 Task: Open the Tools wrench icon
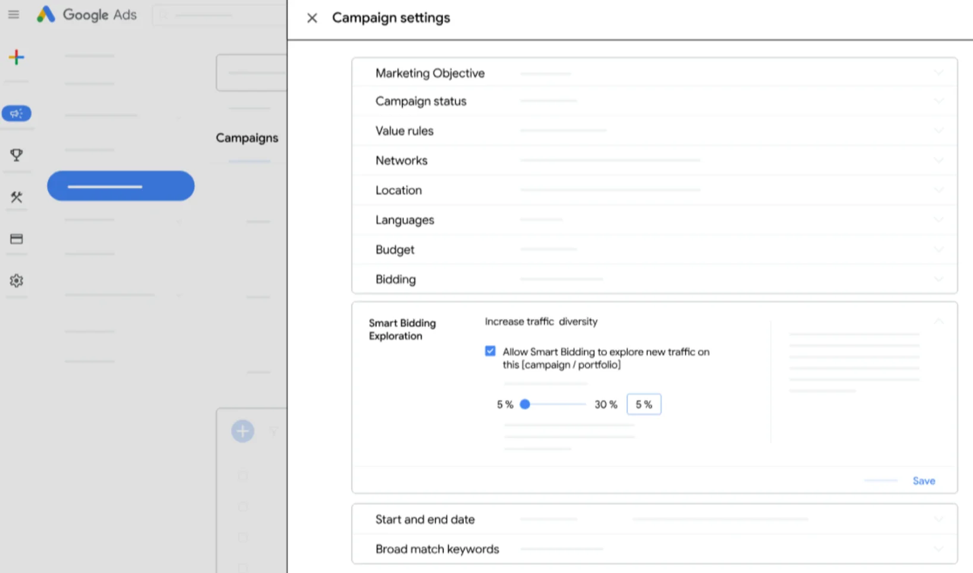pyautogui.click(x=17, y=197)
